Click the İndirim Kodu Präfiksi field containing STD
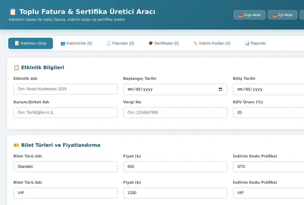Image resolution: width=304 pixels, height=205 pixels. pyautogui.click(x=269, y=167)
